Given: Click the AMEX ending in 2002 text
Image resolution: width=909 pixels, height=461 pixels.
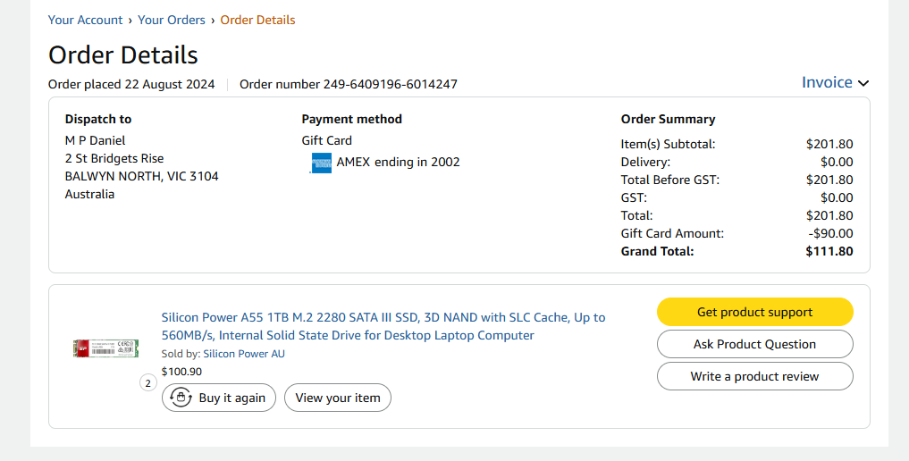Looking at the screenshot, I should (x=398, y=162).
